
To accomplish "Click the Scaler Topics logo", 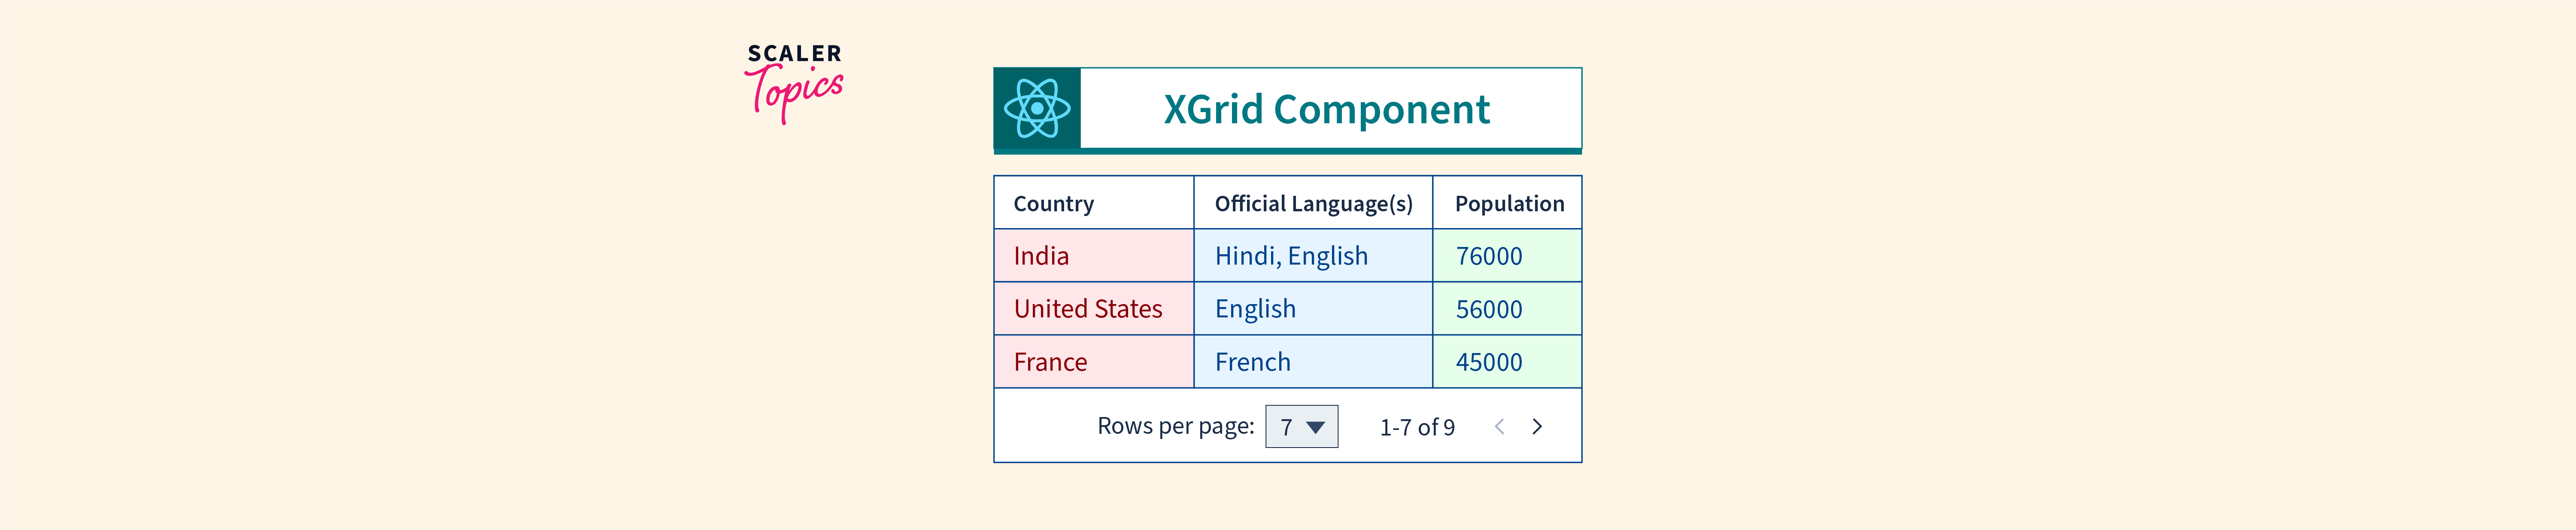I will click(x=794, y=82).
